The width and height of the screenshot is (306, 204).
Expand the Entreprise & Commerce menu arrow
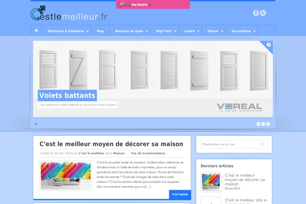click(87, 31)
